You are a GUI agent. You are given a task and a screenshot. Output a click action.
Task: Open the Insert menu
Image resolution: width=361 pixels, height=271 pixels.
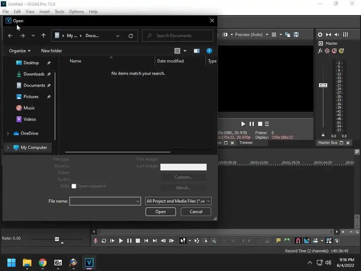[44, 12]
